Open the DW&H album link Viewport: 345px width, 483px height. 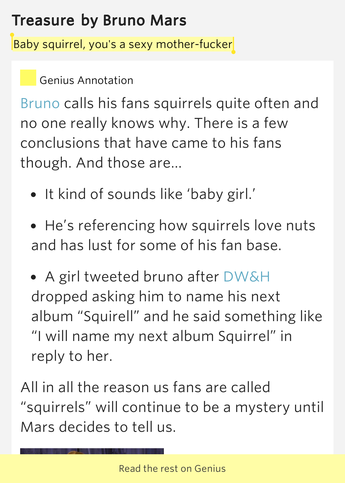click(247, 277)
